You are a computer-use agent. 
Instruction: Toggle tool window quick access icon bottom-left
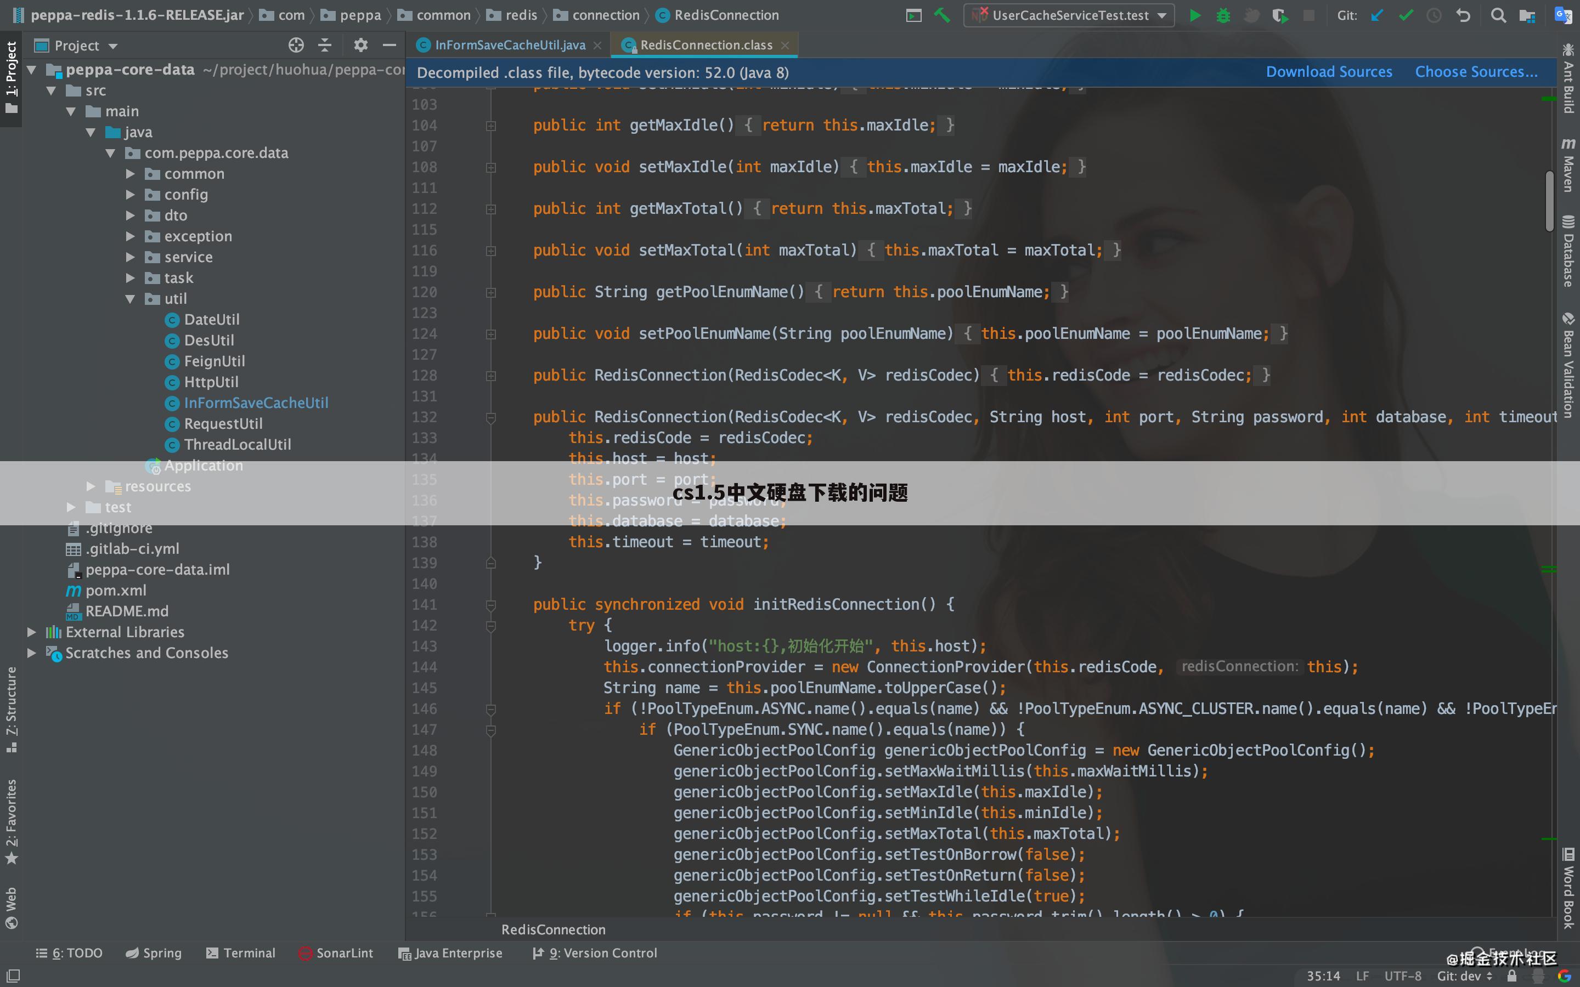pos(13,976)
